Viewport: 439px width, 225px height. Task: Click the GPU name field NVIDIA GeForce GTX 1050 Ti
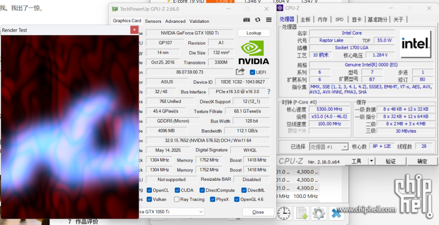coord(190,33)
